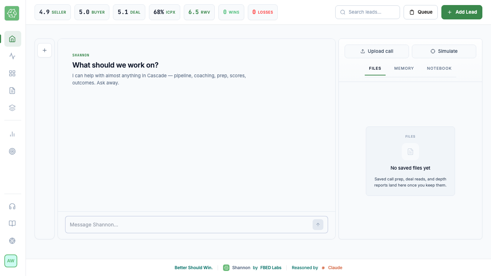Click the 6.5 RWV chip
491x276 pixels.
coord(199,12)
